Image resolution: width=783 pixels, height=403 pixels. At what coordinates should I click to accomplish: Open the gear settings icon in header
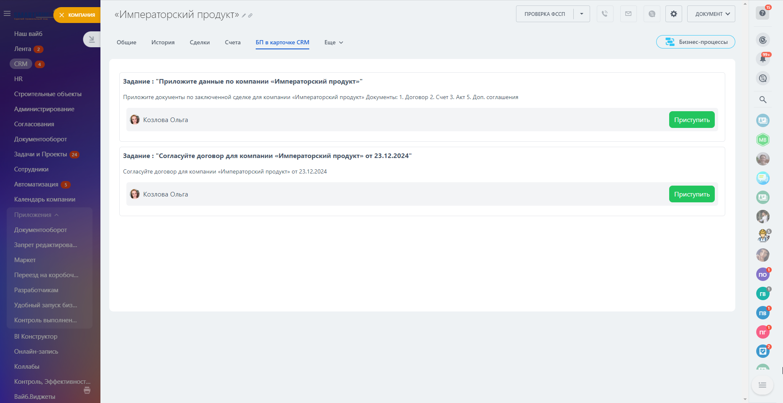(673, 14)
